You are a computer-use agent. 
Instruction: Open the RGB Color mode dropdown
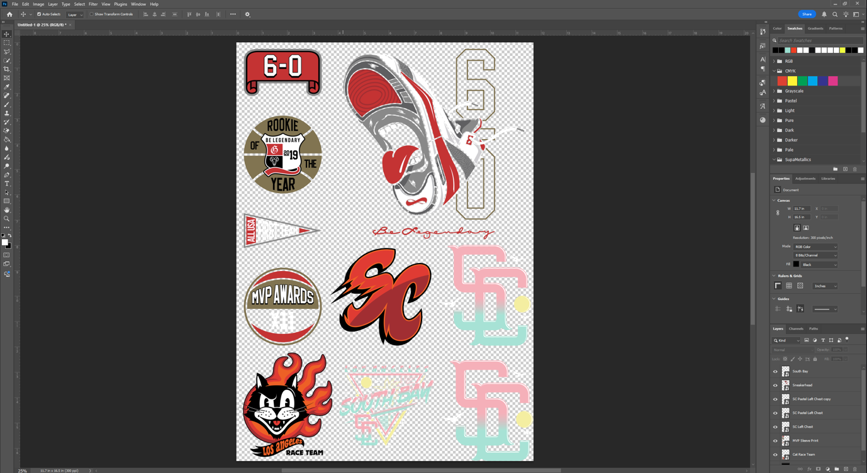point(815,247)
